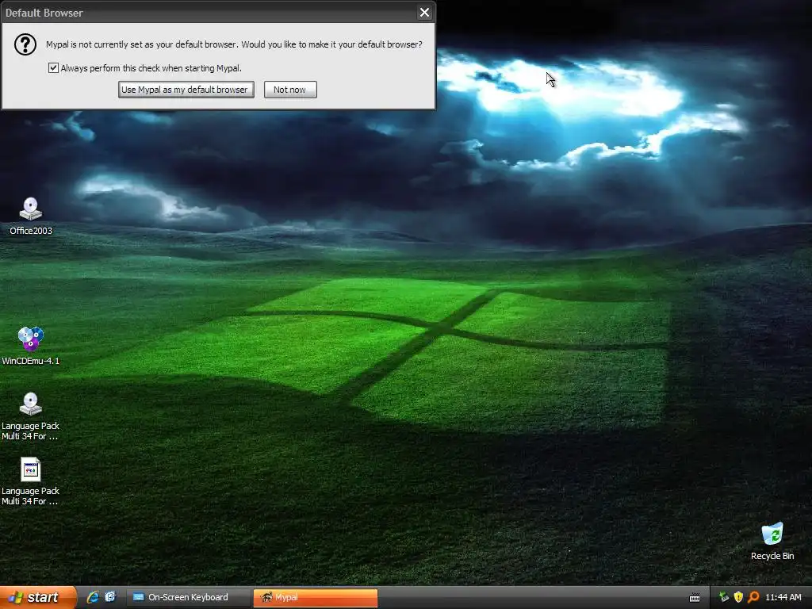Open the Windows start menu
Screen dimensions: 812x609
click(37, 597)
